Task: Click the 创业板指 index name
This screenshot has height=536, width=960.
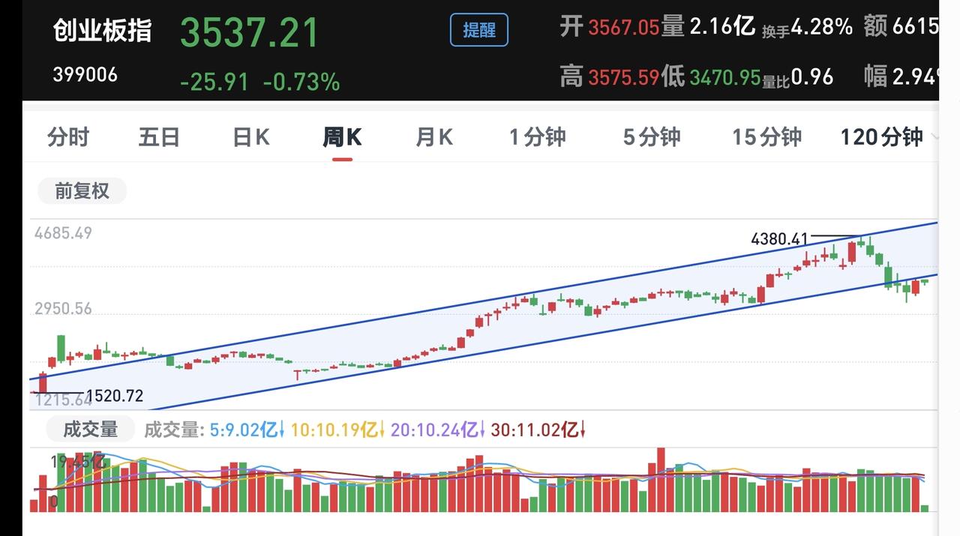Action: point(102,31)
